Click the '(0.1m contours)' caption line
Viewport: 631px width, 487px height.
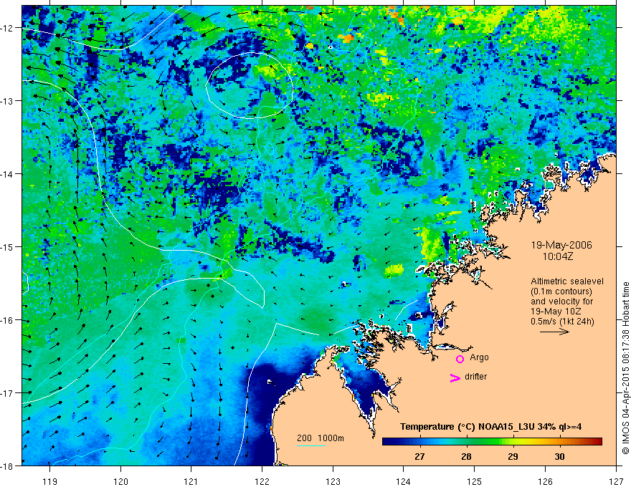(x=561, y=291)
